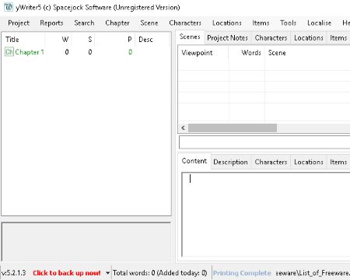Open the Locations menu in menu bar

[x=227, y=23]
